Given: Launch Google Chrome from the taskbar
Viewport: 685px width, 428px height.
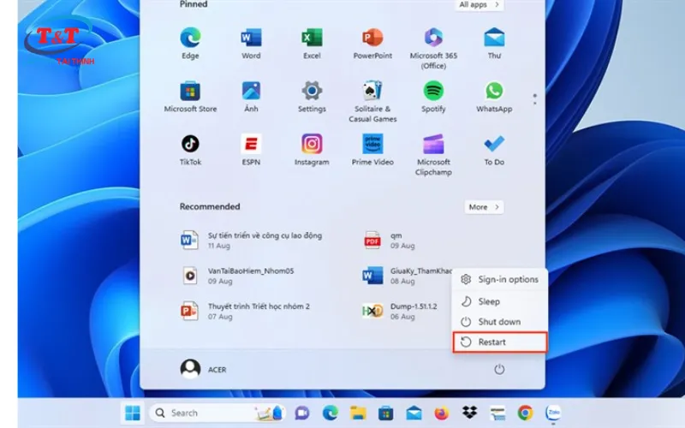Looking at the screenshot, I should (526, 413).
